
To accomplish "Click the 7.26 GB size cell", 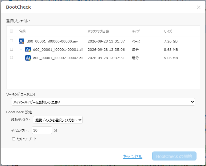I will click(x=171, y=41).
